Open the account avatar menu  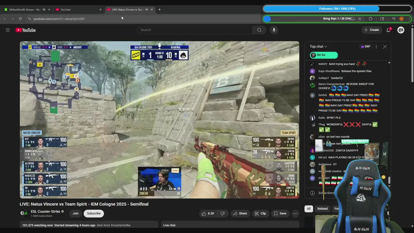(401, 30)
